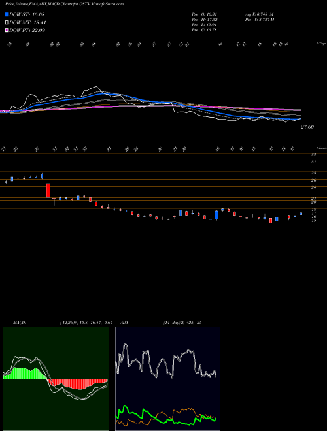Click the 15 price axis label
Viewport: 327px width, 431px height.
point(313,221)
